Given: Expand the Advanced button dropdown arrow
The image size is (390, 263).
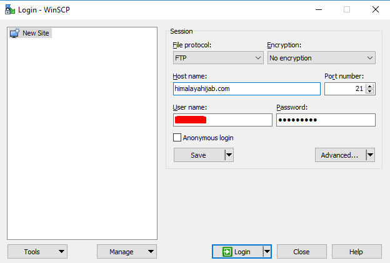Looking at the screenshot, I should tap(371, 155).
